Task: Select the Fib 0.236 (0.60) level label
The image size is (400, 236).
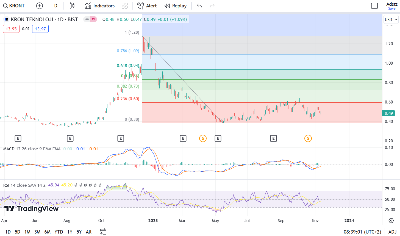Action: [128, 99]
